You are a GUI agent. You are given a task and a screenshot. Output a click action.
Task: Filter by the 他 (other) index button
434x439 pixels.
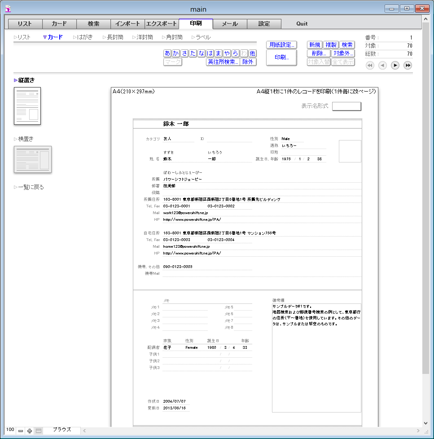point(252,53)
